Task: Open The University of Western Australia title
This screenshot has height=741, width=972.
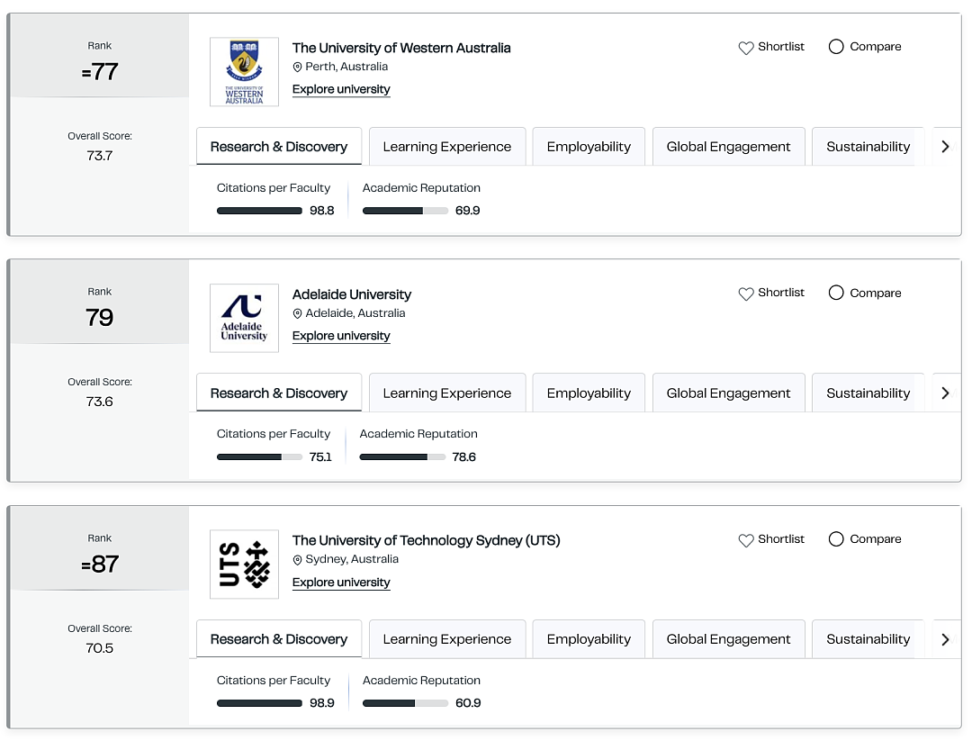Action: [401, 48]
